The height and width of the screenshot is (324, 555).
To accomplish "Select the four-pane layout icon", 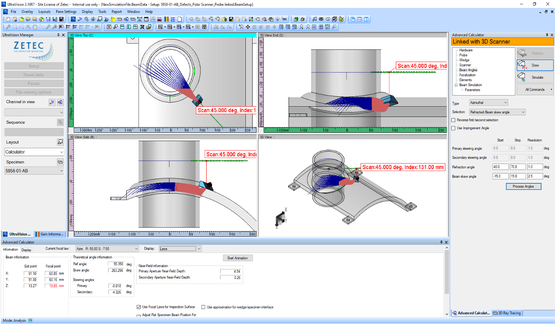I will [x=135, y=27].
